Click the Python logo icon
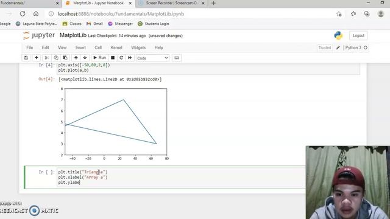The width and height of the screenshot is (390, 219). (x=338, y=35)
